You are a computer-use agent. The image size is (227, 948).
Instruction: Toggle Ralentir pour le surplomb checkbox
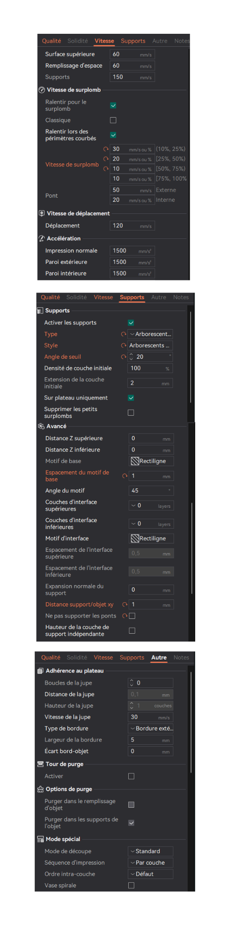coord(113,106)
